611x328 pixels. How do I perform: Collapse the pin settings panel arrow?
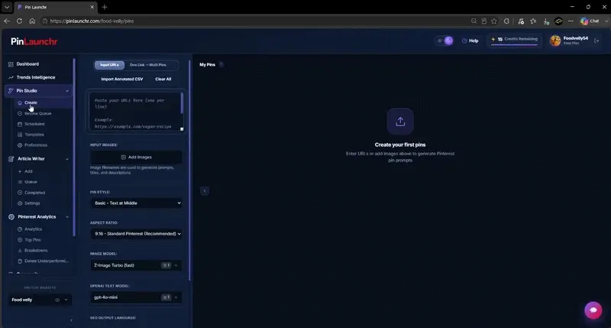pos(205,190)
